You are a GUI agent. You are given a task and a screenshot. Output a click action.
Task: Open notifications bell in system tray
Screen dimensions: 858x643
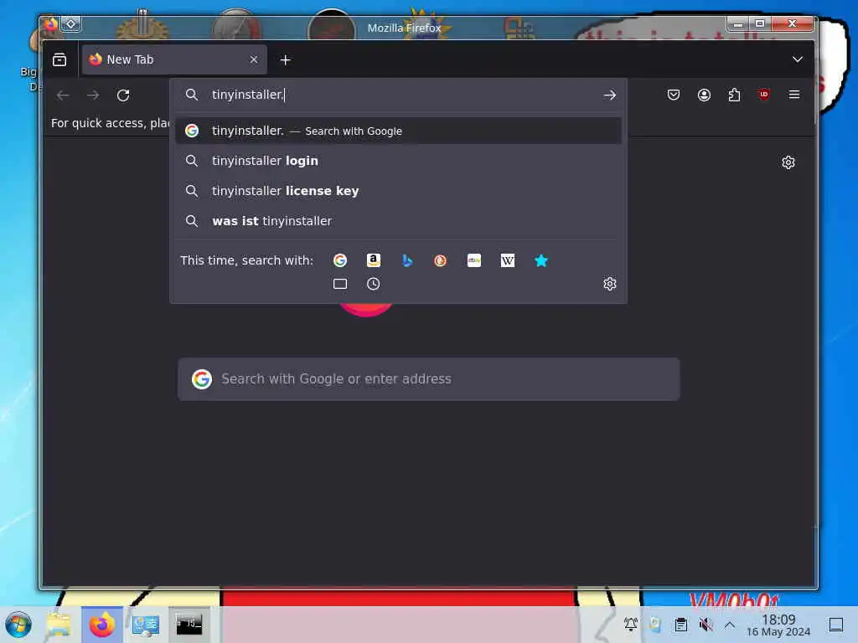coord(630,625)
